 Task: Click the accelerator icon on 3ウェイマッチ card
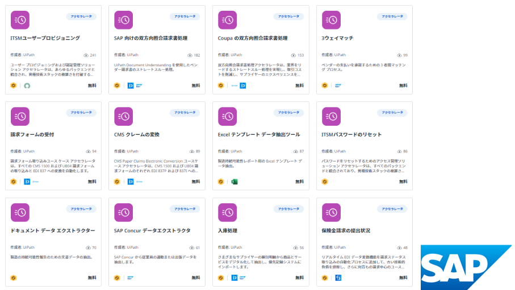click(331, 20)
